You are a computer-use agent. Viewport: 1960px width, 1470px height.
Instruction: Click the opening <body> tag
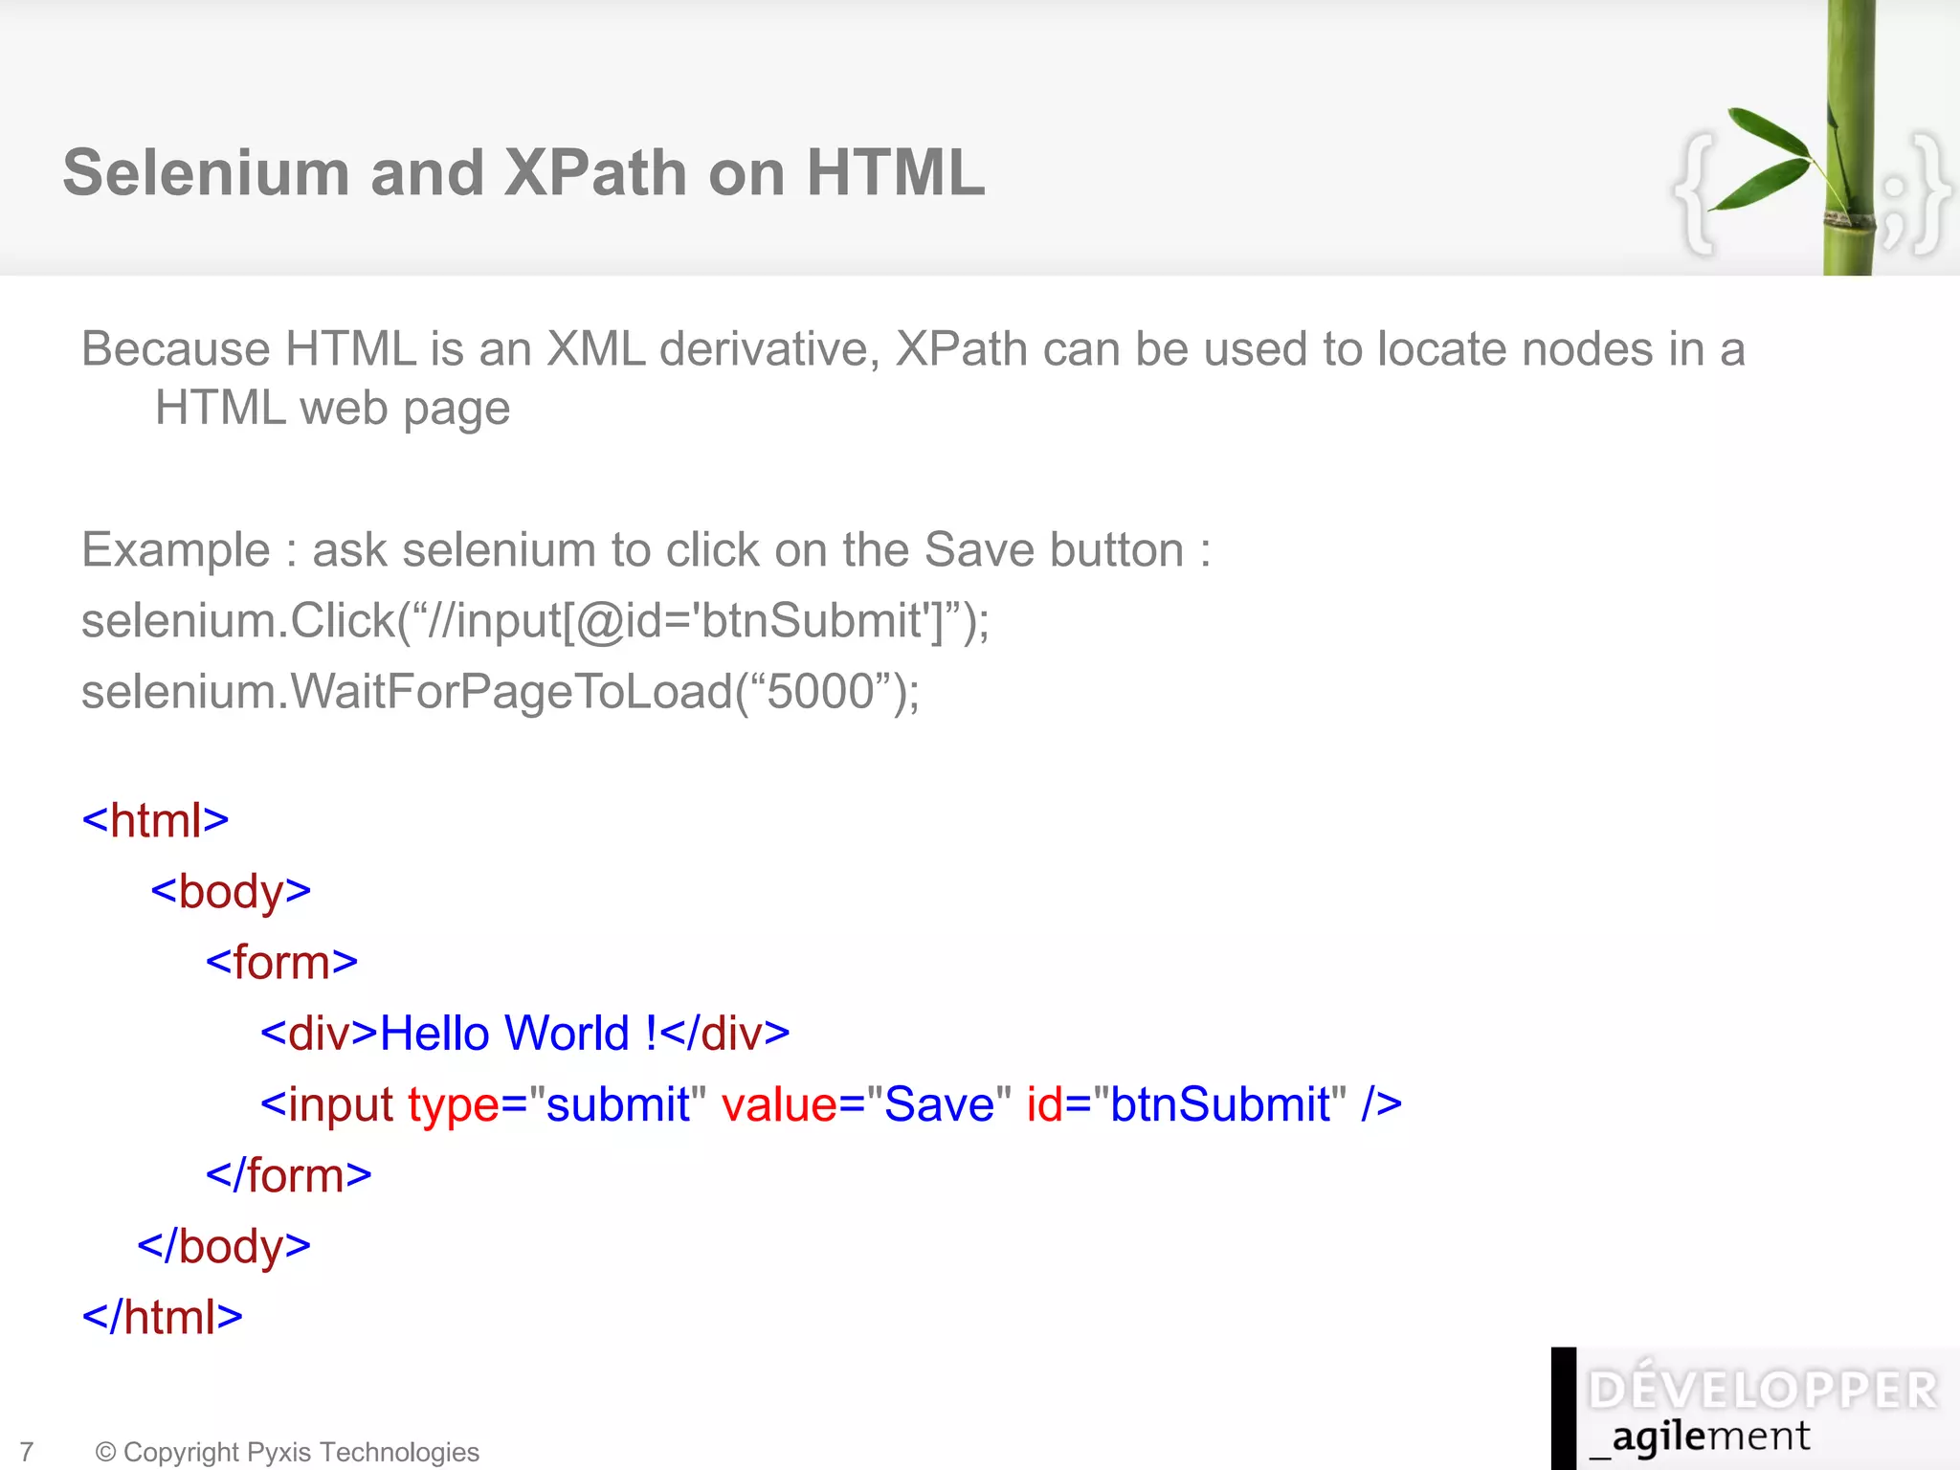click(x=231, y=892)
